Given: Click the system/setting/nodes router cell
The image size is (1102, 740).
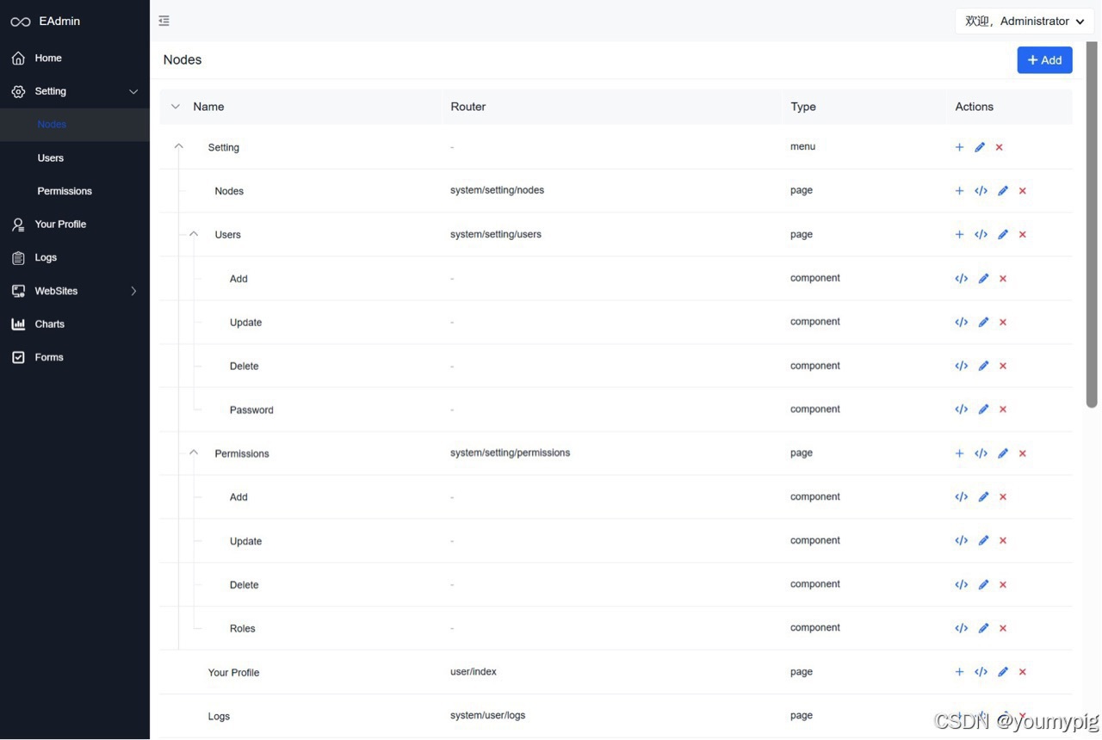Looking at the screenshot, I should point(497,190).
